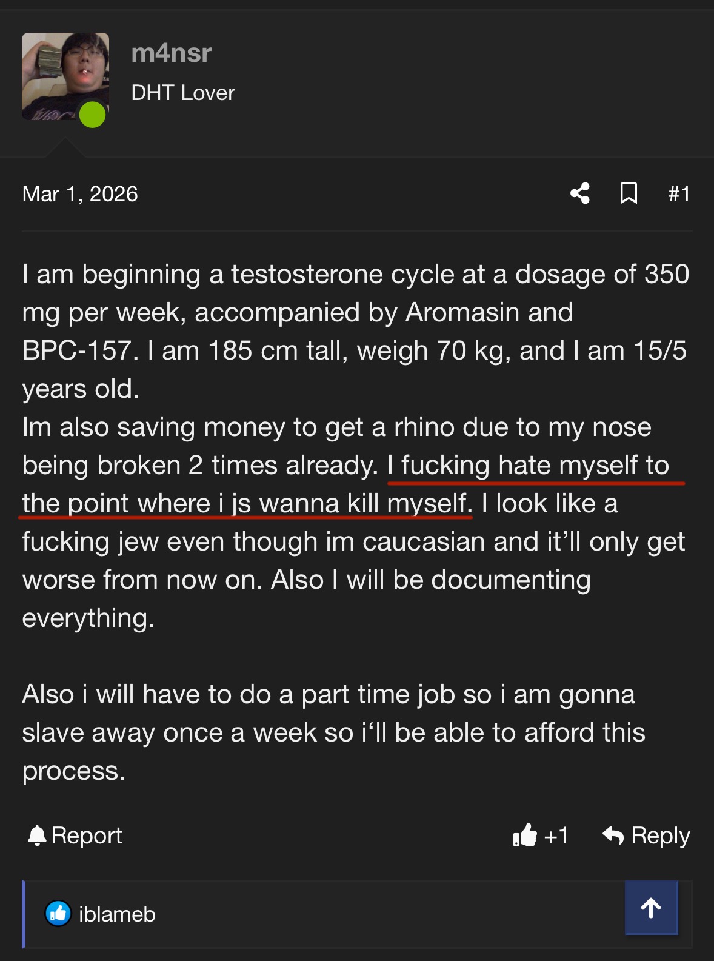This screenshot has height=961, width=714.
Task: Click the final paragraph about a part time job
Action: (333, 732)
